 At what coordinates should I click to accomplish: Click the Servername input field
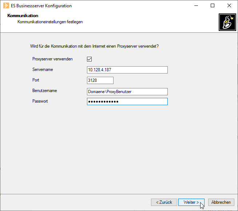[x=127, y=70]
